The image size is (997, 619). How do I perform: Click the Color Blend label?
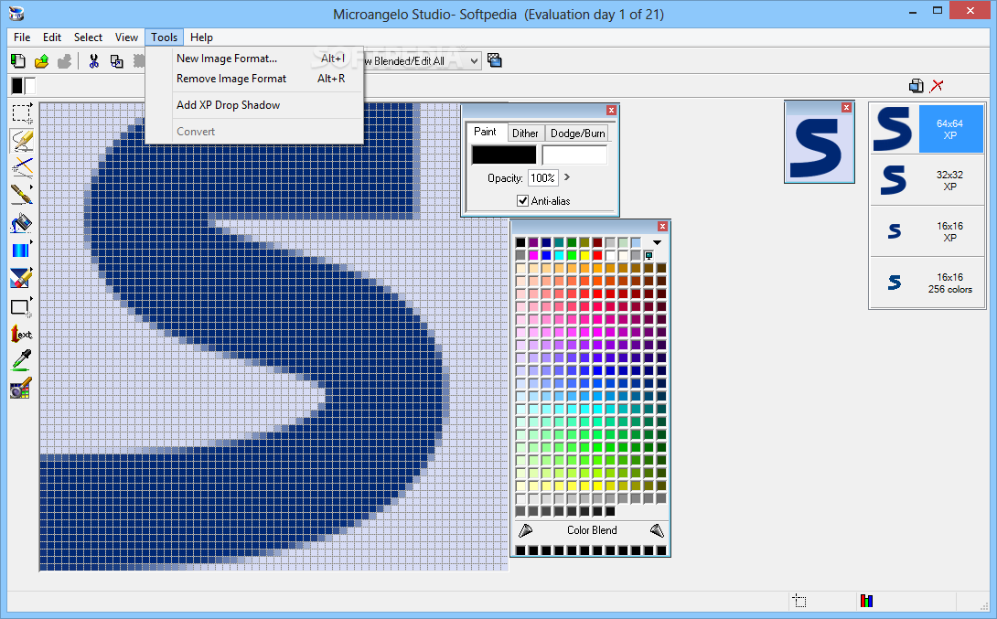592,530
